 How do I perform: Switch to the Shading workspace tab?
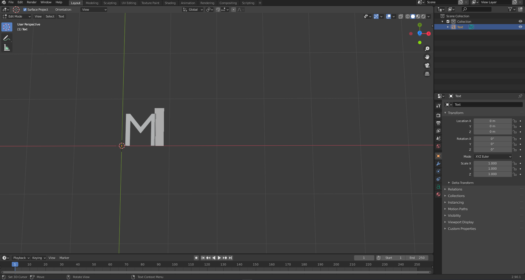(170, 3)
